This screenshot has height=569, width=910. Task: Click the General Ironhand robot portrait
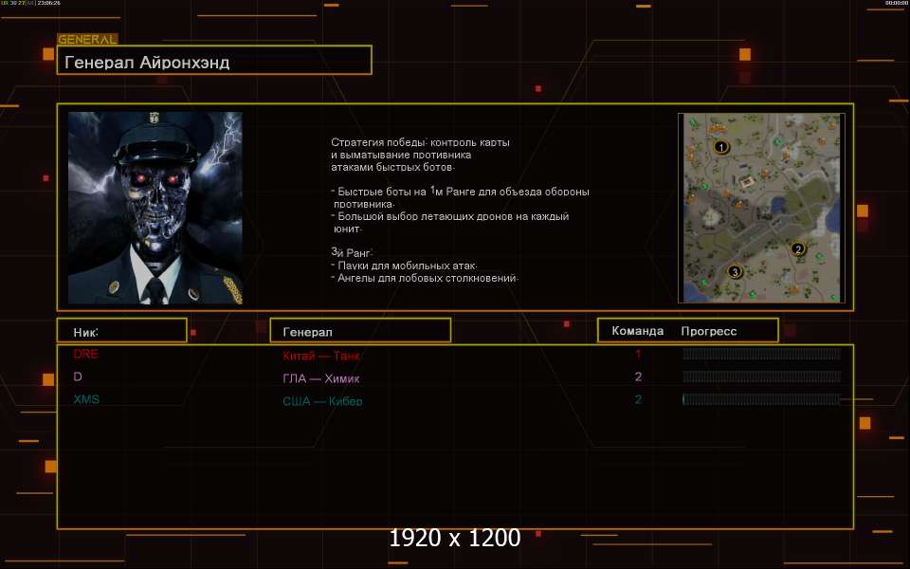[x=155, y=208]
